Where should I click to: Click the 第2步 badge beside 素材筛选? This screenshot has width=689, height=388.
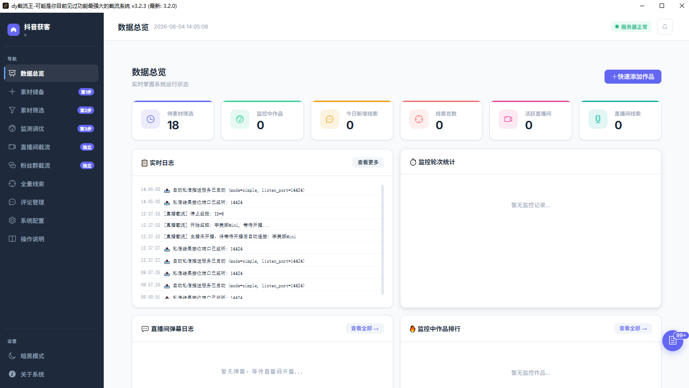point(86,110)
